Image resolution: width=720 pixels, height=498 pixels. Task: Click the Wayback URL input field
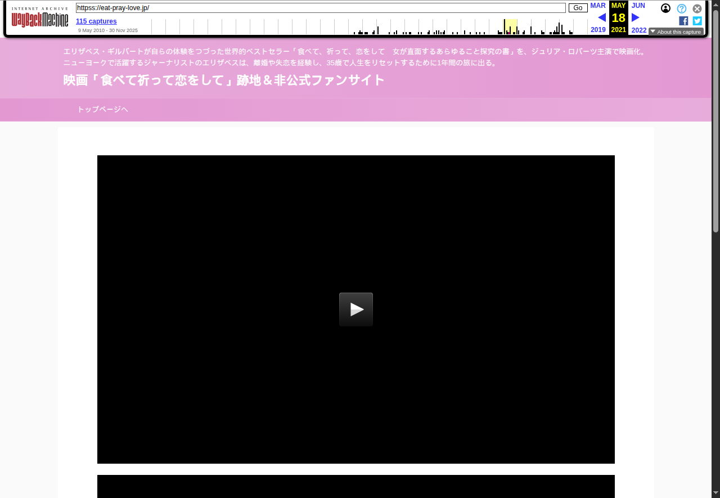tap(321, 8)
